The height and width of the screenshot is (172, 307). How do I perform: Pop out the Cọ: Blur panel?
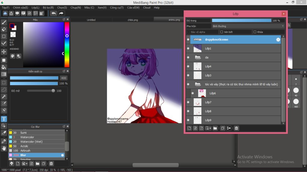tap(64, 127)
